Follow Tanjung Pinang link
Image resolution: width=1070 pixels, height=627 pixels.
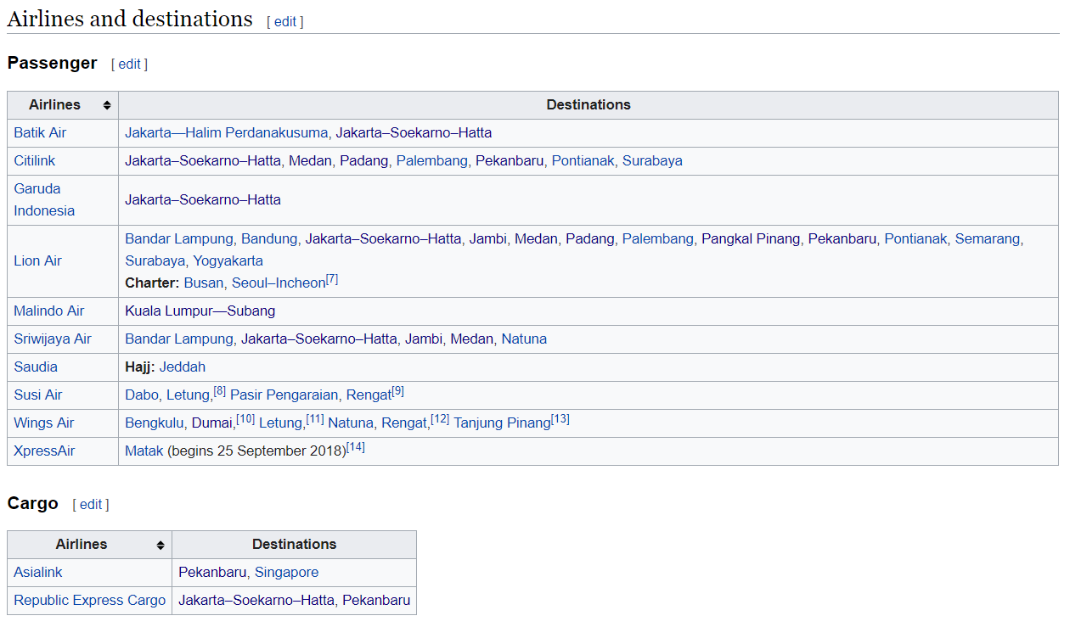[x=502, y=423]
